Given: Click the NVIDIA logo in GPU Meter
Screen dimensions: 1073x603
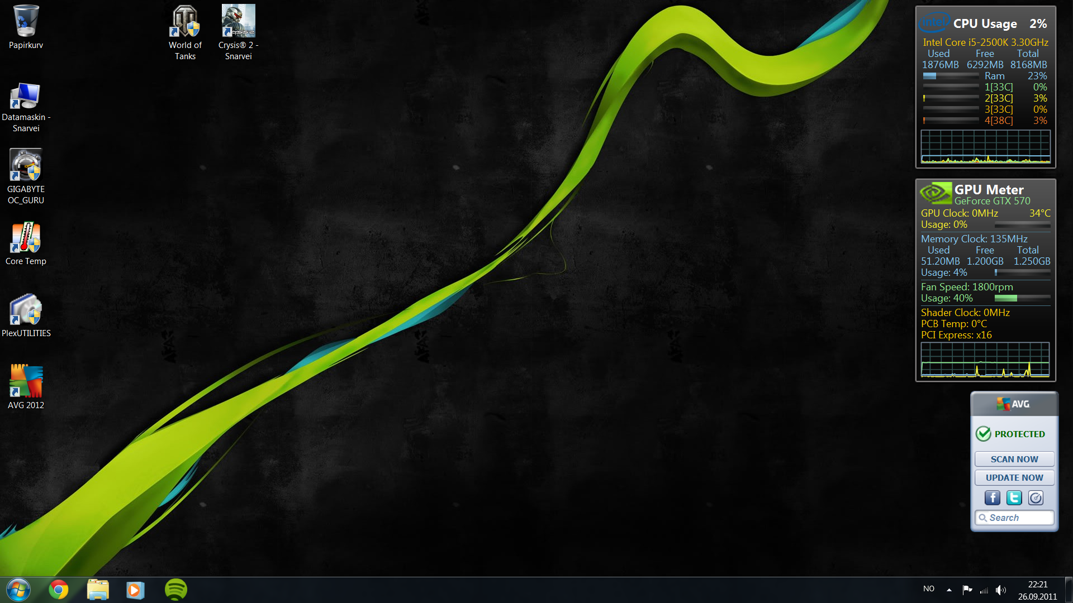Looking at the screenshot, I should pyautogui.click(x=935, y=193).
